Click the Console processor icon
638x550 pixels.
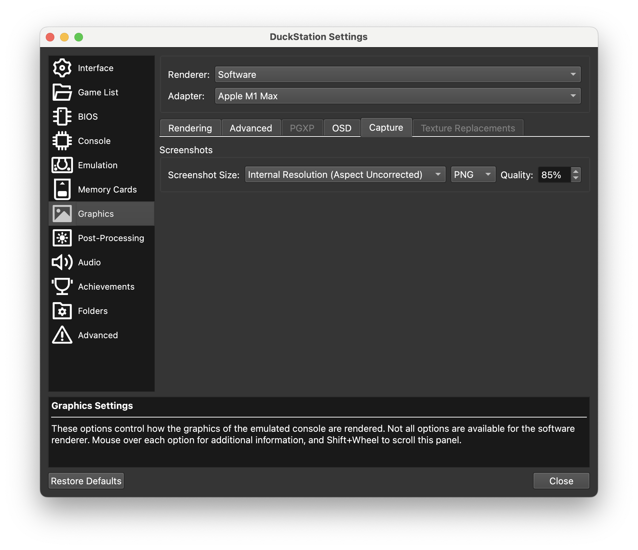(62, 141)
